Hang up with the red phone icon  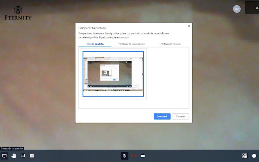134,156
